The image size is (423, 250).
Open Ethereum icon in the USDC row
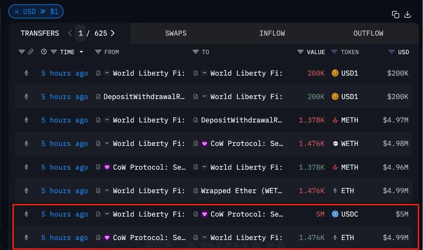tap(26, 214)
